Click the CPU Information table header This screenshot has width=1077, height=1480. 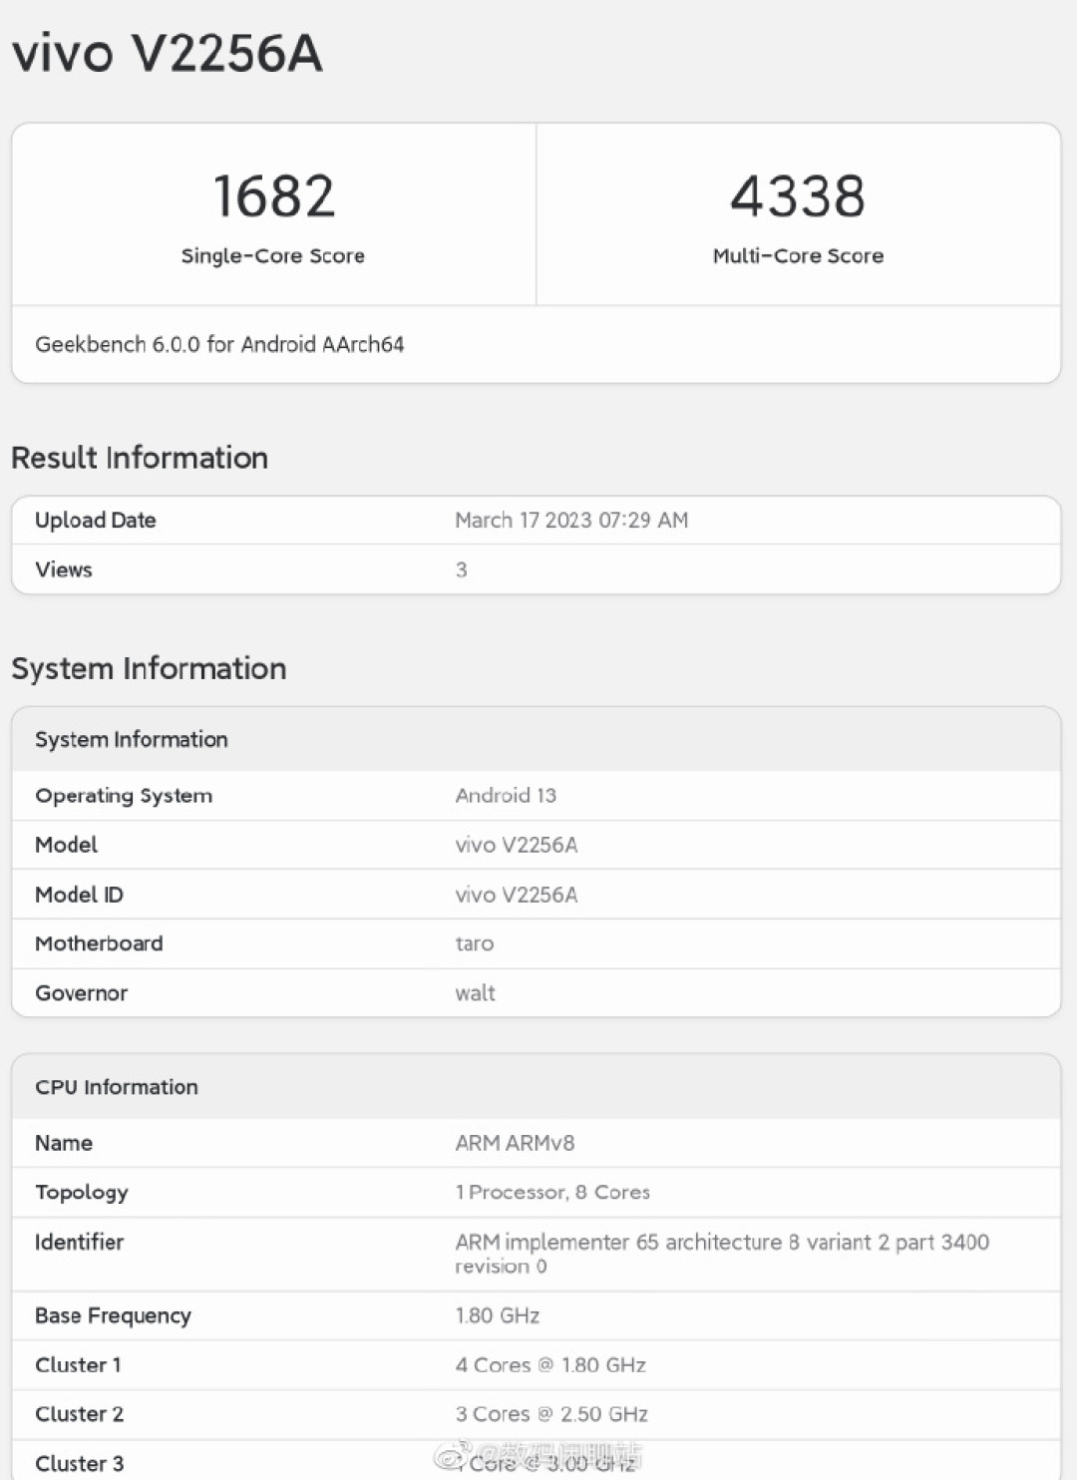(x=117, y=1087)
